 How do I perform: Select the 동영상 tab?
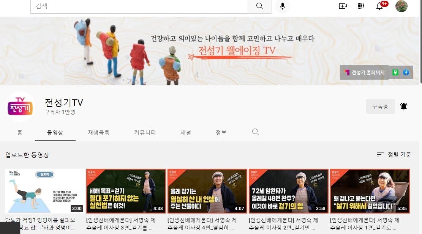pyautogui.click(x=55, y=132)
